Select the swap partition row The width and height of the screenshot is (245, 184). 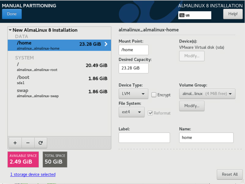(59, 93)
